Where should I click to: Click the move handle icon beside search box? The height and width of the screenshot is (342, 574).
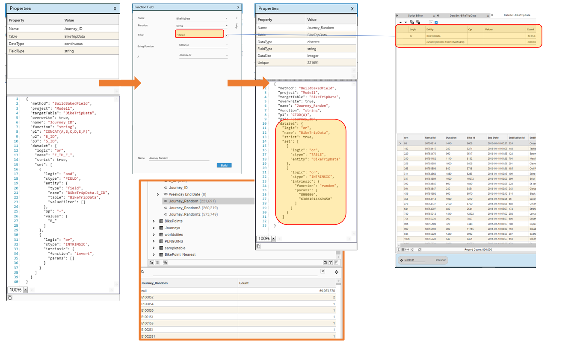click(x=337, y=272)
